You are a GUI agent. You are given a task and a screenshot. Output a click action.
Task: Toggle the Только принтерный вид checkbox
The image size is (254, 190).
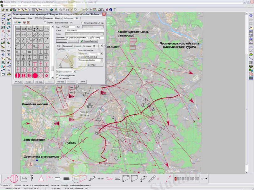[82, 23]
